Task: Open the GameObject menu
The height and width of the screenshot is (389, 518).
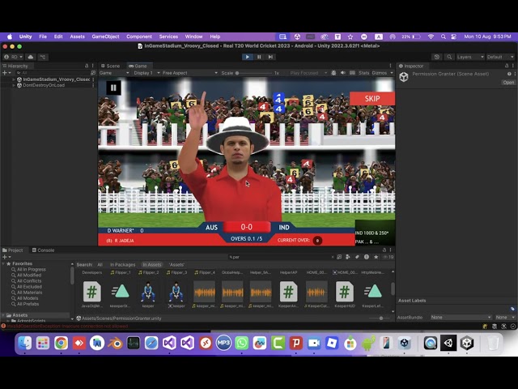Action: click(x=105, y=36)
